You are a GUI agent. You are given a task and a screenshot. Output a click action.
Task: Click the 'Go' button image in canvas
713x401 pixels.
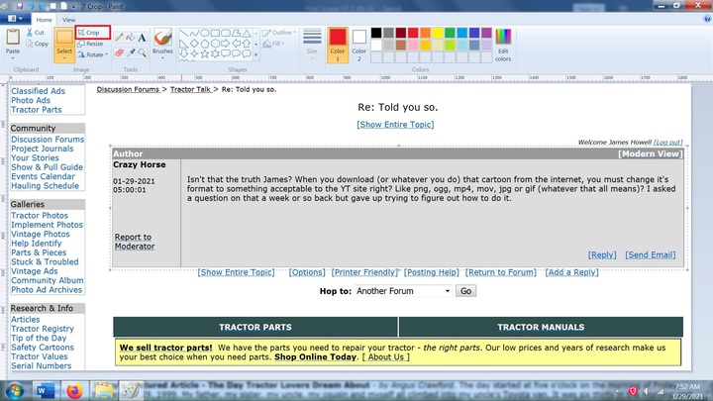coord(466,291)
